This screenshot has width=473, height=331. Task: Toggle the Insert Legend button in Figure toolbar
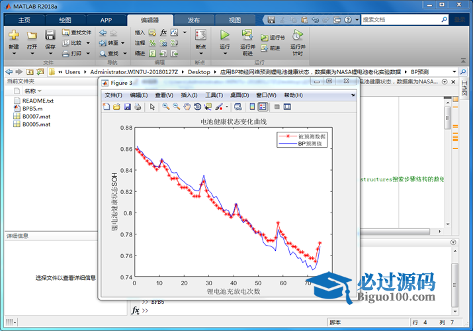pyautogui.click(x=263, y=107)
